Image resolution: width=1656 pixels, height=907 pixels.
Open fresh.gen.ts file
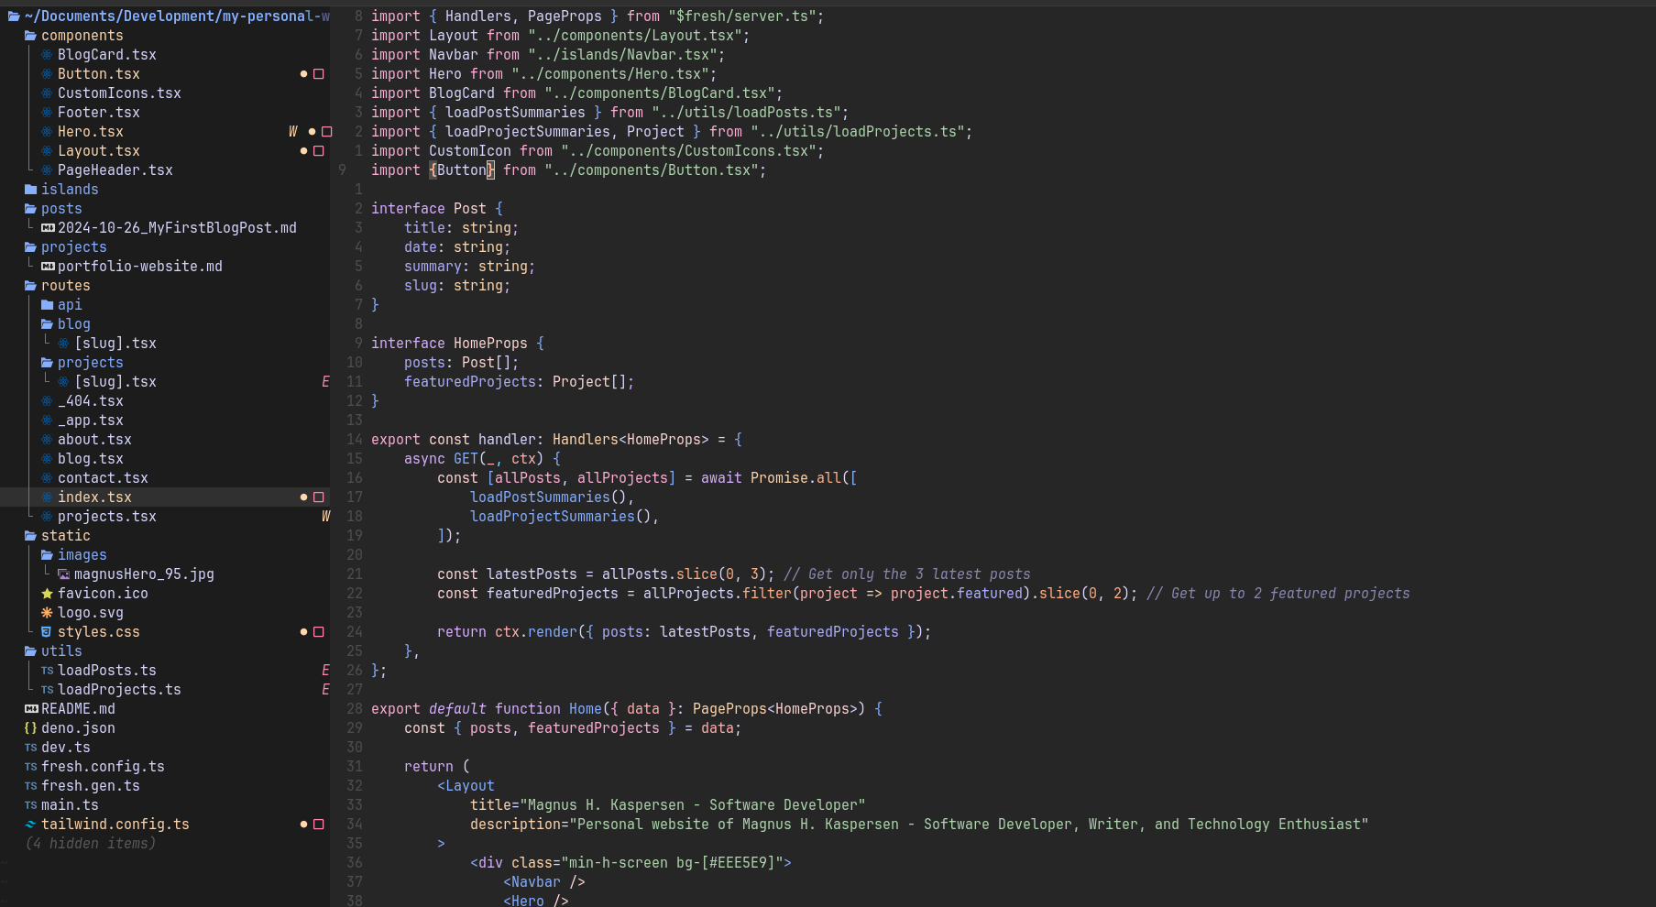(x=91, y=786)
